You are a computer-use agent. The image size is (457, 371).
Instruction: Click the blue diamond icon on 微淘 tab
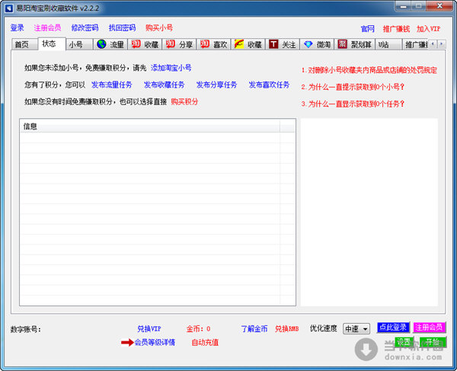coord(308,44)
